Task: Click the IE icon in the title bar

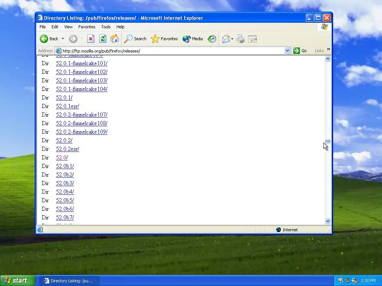Action: [40, 18]
